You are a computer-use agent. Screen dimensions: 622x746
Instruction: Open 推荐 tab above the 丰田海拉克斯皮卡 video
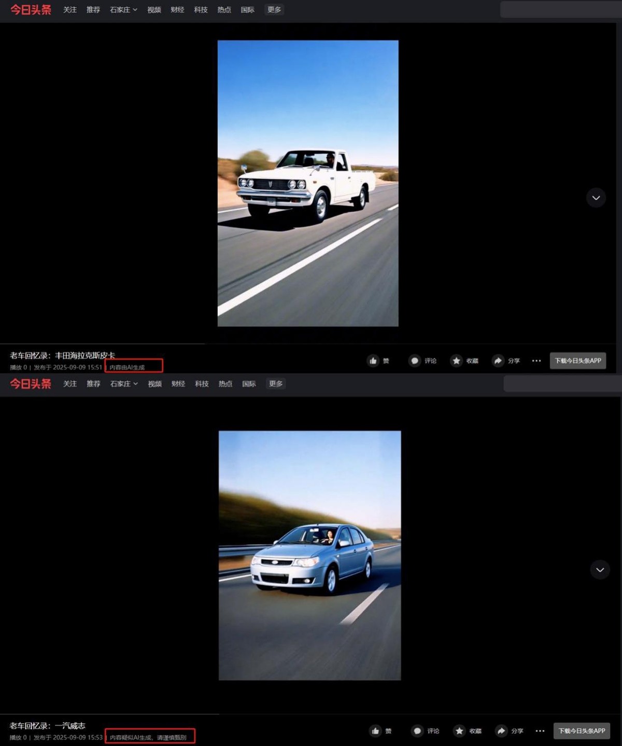[x=93, y=10]
